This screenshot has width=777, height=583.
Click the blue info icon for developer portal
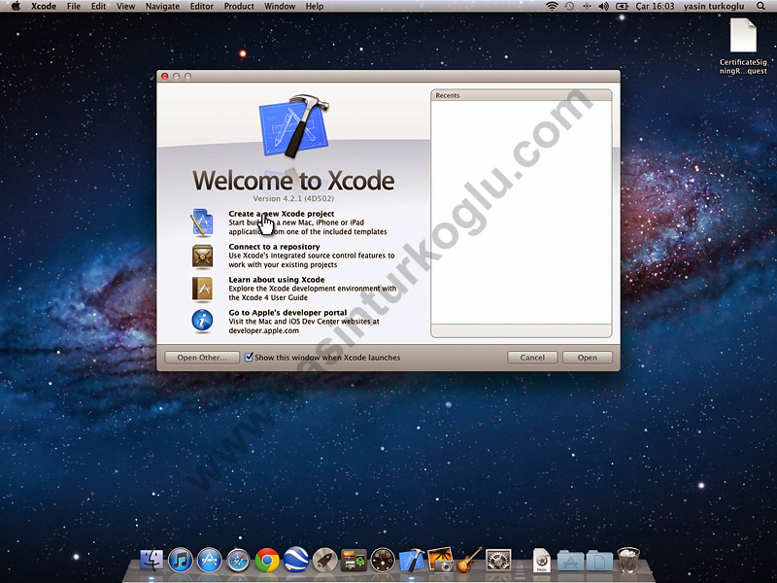(202, 321)
